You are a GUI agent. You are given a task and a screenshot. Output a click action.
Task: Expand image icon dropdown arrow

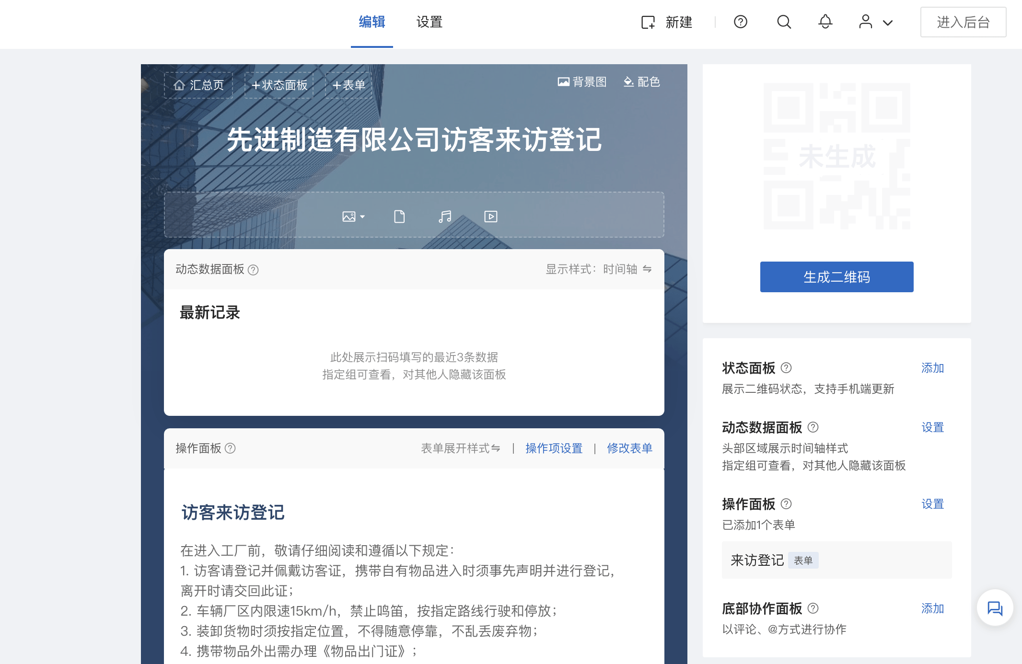click(362, 217)
